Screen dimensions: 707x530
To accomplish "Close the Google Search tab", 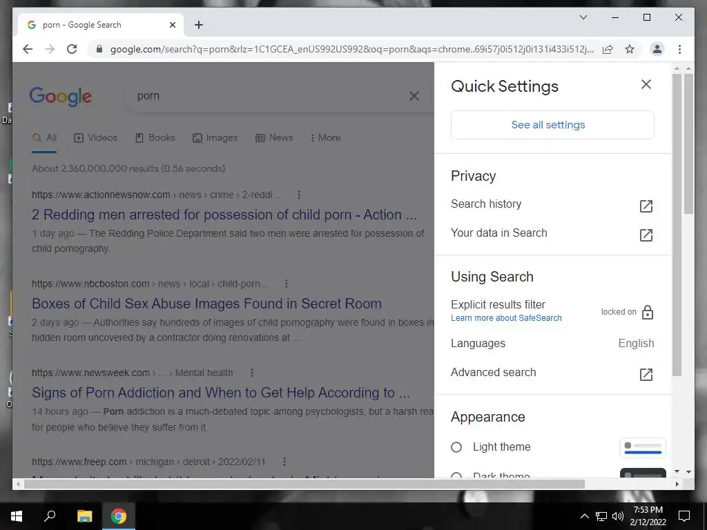I will pyautogui.click(x=172, y=25).
